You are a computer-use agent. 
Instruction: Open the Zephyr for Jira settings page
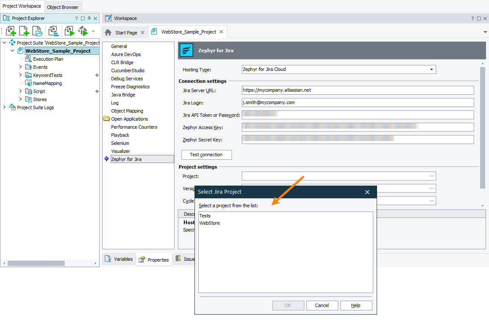(x=126, y=159)
